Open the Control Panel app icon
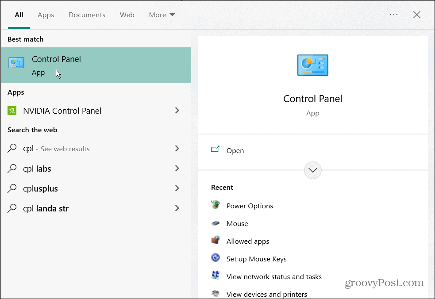 click(x=16, y=62)
